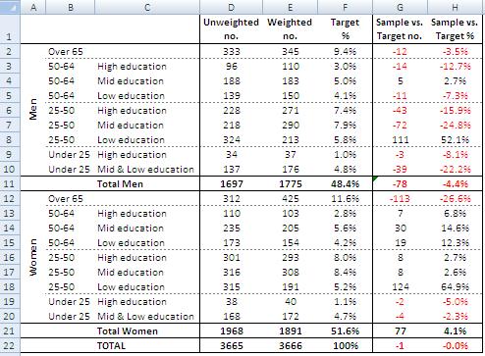This screenshot has width=485, height=356.
Task: Click cell with value -113
Action: (400, 198)
